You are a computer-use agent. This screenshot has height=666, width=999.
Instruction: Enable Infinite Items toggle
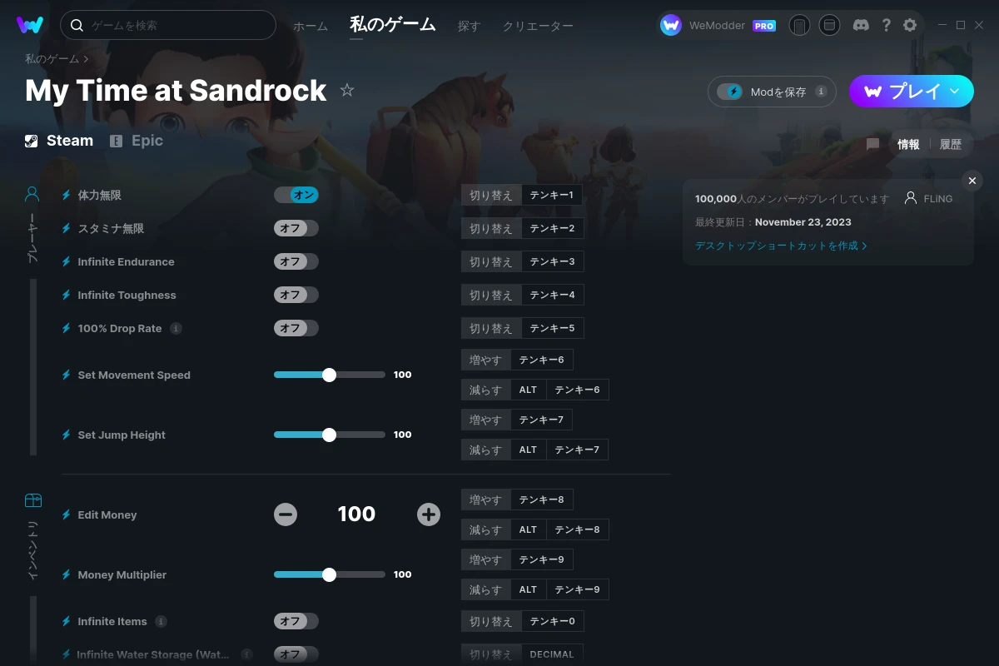(296, 621)
